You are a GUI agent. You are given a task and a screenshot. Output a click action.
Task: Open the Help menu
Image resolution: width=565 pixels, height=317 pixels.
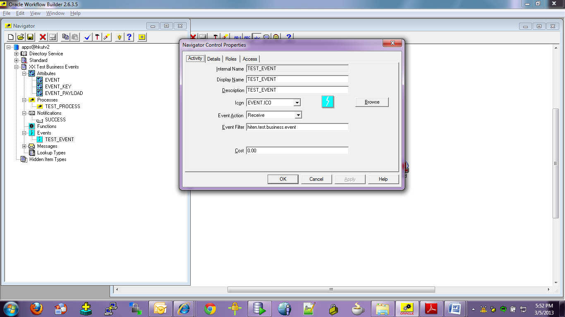[x=75, y=13]
